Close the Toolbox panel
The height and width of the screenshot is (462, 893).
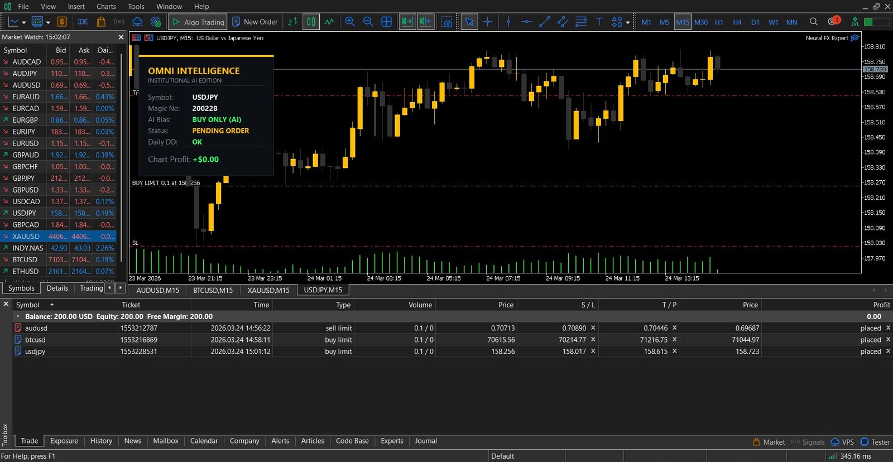[x=6, y=304]
